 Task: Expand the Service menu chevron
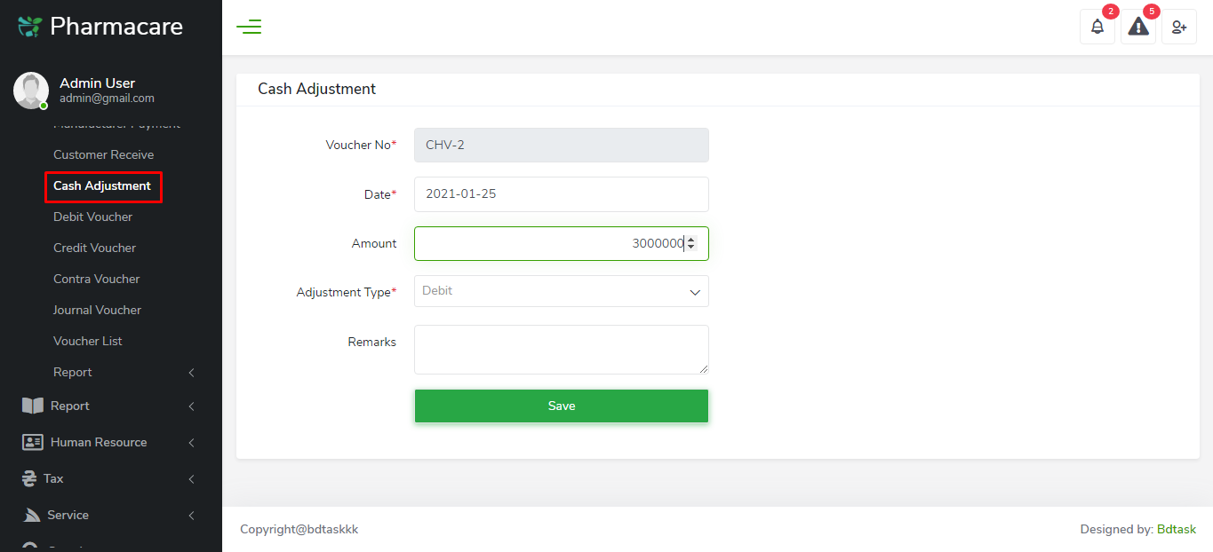[x=192, y=515]
